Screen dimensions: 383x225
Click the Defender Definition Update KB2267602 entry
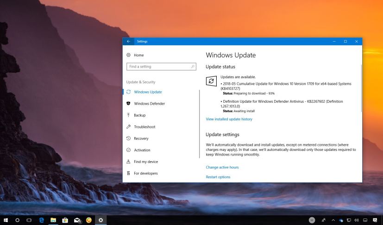tap(282, 104)
